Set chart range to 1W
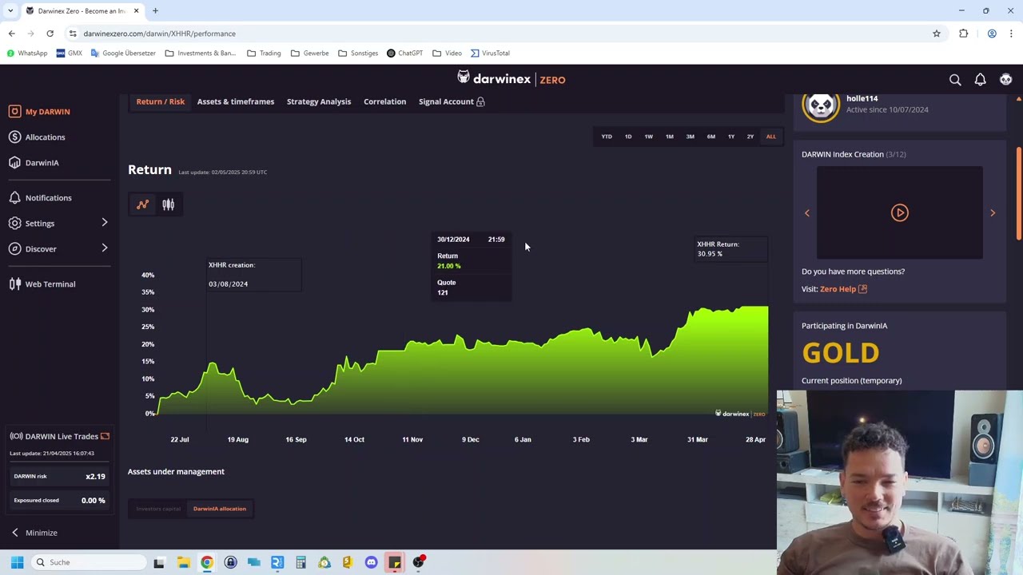Image resolution: width=1023 pixels, height=575 pixels. pyautogui.click(x=649, y=137)
